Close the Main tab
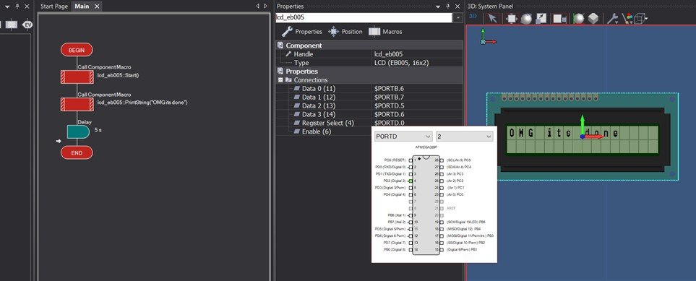This screenshot has width=696, height=281. 97,7
